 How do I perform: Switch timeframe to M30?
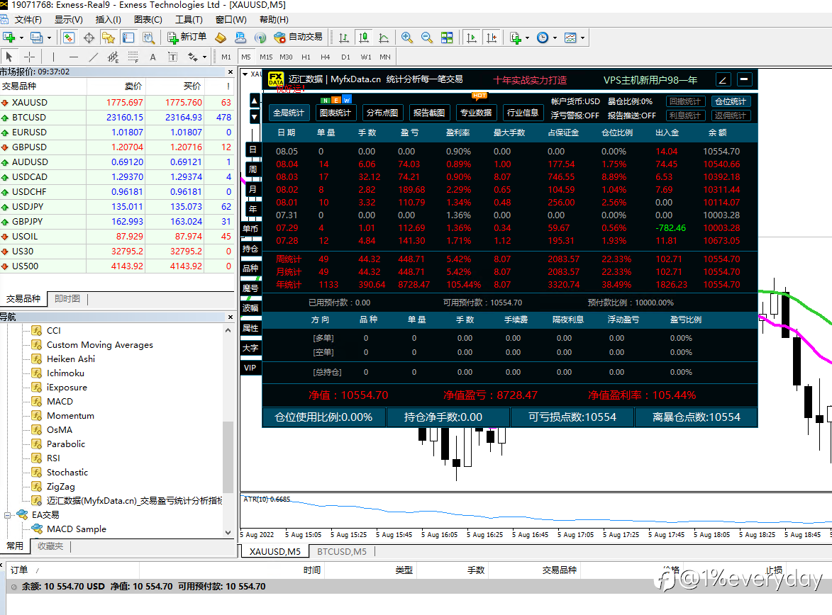(x=286, y=57)
